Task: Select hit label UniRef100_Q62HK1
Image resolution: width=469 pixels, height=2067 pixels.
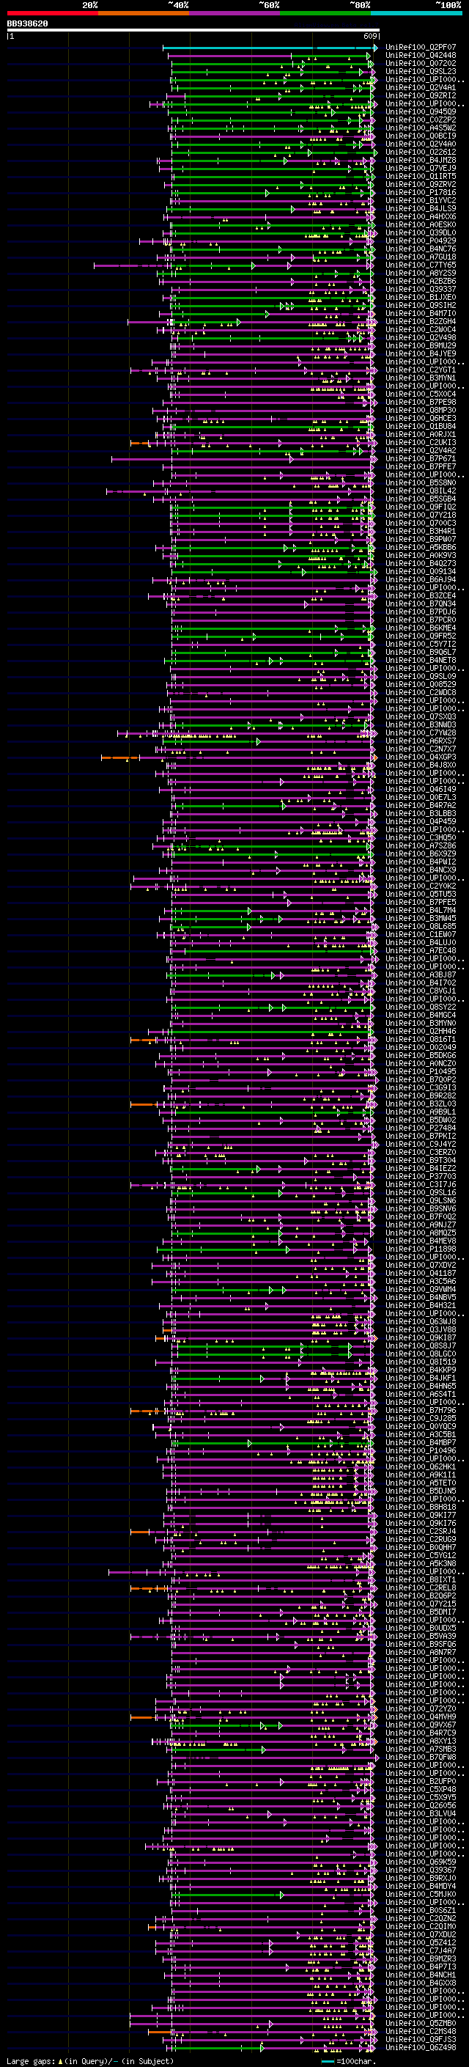Action: tap(420, 1466)
